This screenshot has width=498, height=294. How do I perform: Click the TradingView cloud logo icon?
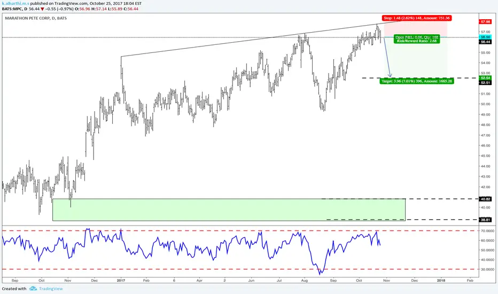click(x=33, y=289)
